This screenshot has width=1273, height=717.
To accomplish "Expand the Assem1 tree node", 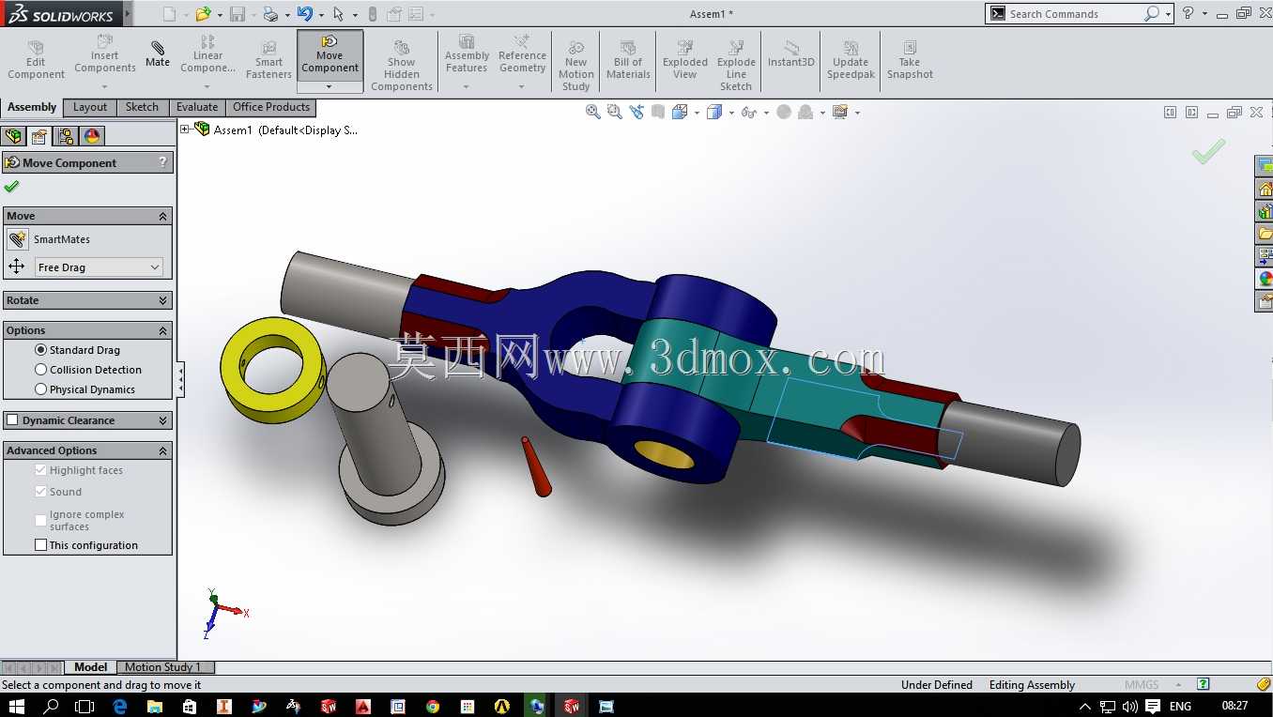I will 185,130.
